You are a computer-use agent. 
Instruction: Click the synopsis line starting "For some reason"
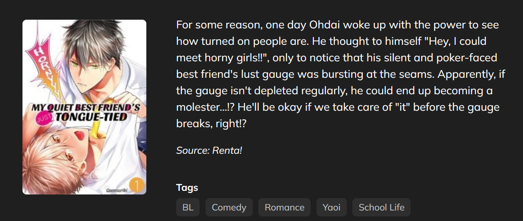[x=337, y=25]
